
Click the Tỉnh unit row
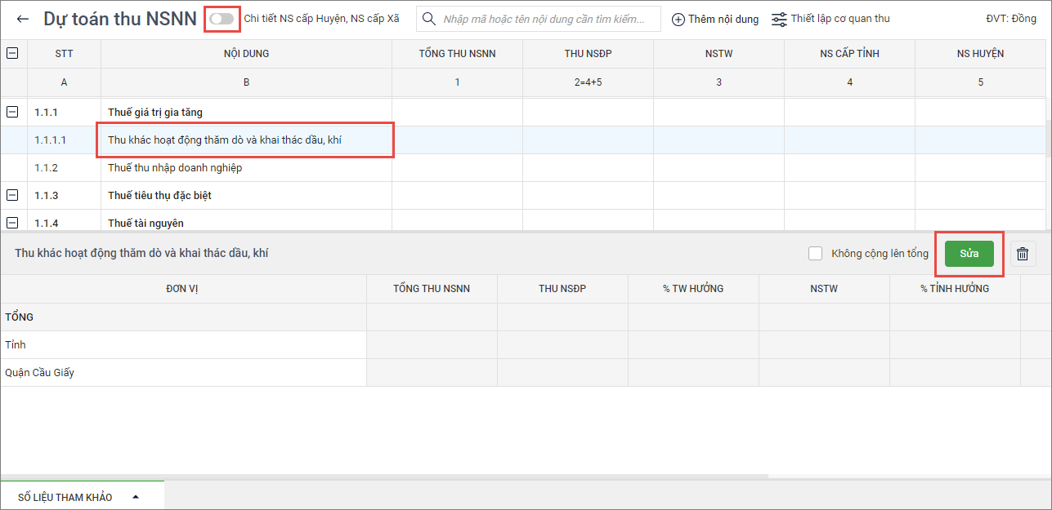pos(16,345)
